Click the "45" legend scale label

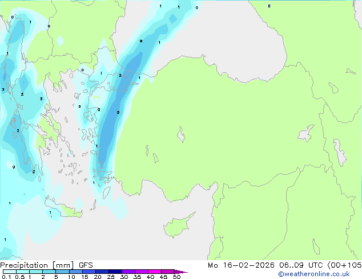pyautogui.click(x=163, y=277)
